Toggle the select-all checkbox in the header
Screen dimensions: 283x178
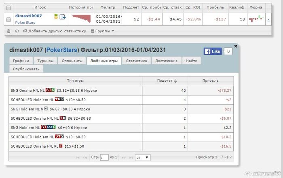tap(8, 8)
